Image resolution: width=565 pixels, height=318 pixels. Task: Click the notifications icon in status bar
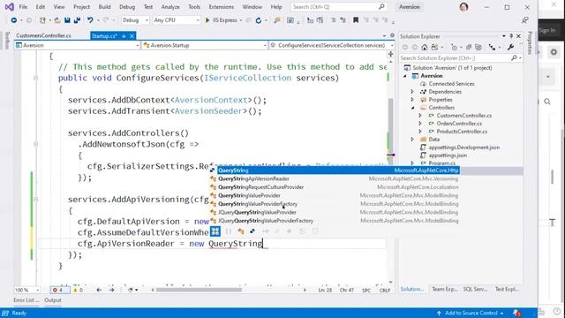[516, 313]
